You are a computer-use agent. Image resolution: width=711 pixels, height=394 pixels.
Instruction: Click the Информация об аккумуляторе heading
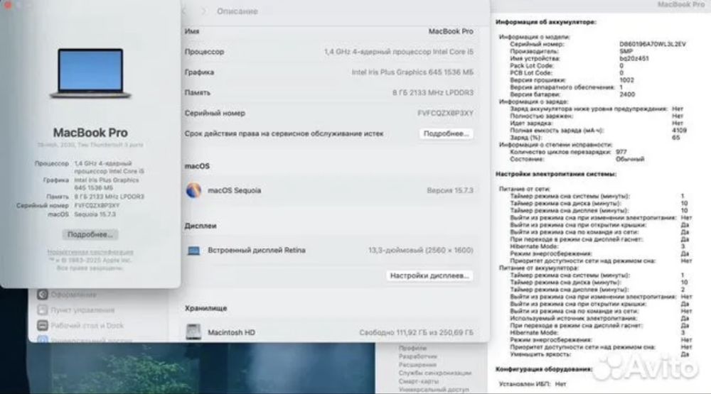[546, 22]
